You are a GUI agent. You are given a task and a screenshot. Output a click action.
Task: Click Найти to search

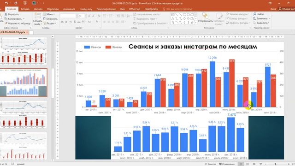coord(259,14)
